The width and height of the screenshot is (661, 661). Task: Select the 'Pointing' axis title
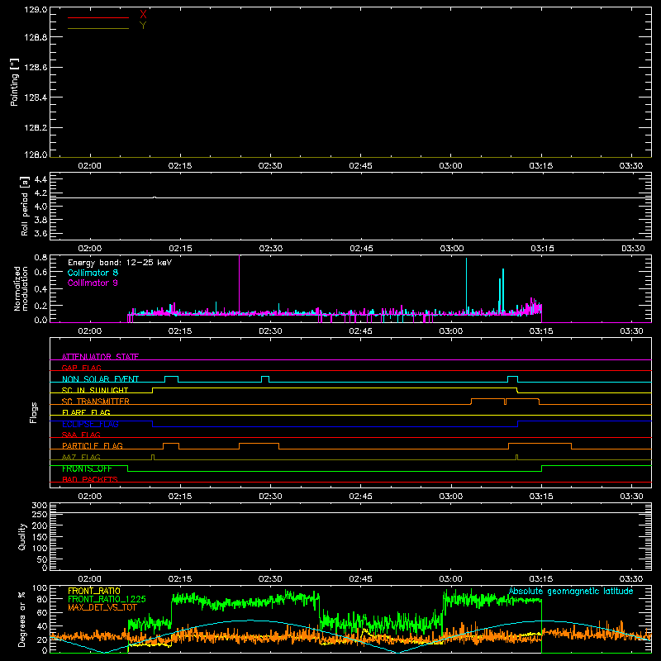(x=15, y=83)
